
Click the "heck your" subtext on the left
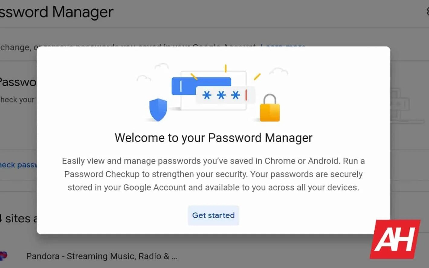(x=18, y=100)
